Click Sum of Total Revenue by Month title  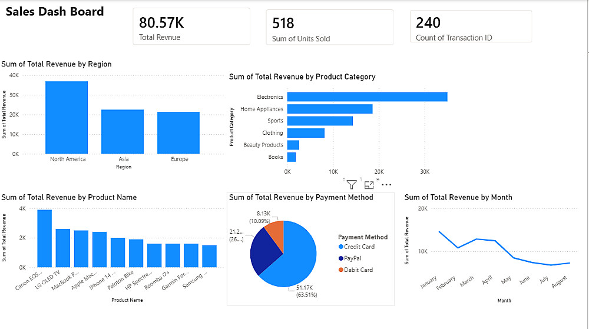[x=458, y=197]
